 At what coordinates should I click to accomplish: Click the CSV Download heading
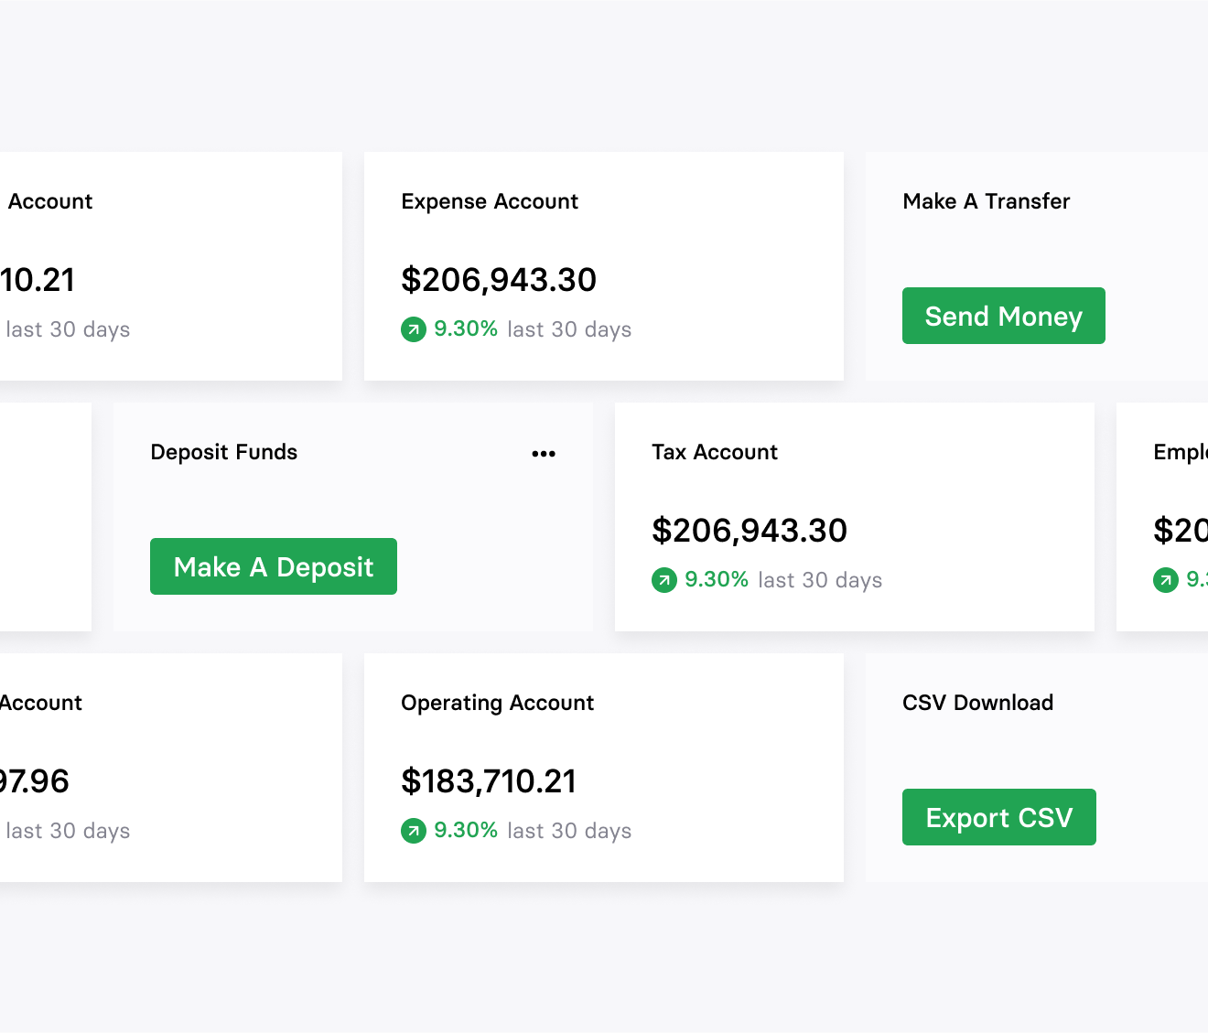977,703
